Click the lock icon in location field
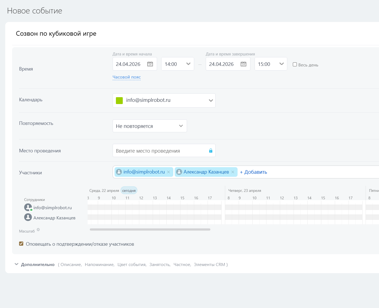This screenshot has width=379, height=308. pyautogui.click(x=211, y=151)
